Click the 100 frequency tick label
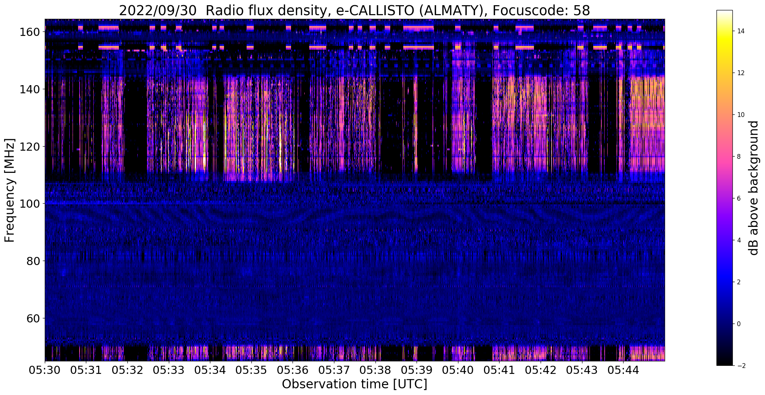 point(30,204)
